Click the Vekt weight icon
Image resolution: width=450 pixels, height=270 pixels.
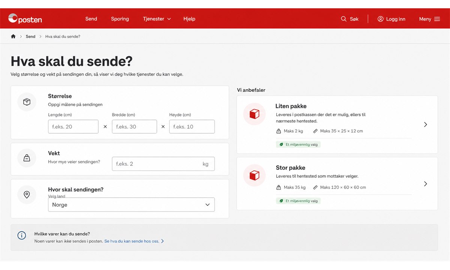click(x=27, y=158)
